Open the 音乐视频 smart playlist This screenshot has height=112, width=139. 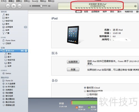(9, 96)
